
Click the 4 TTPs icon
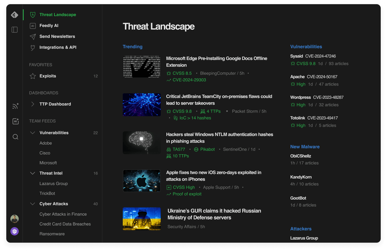203,111
